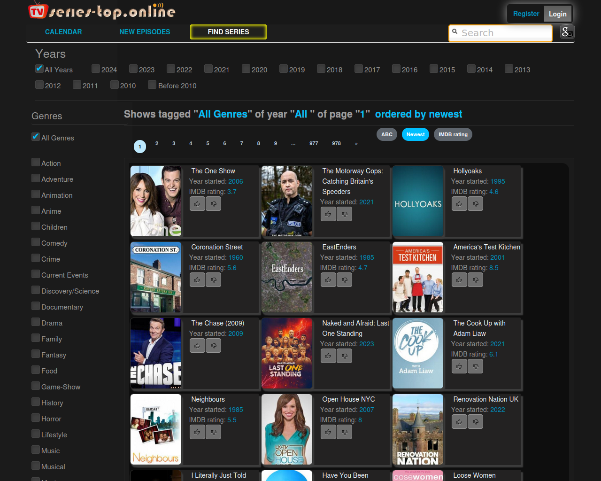Click the Register link
This screenshot has height=481, width=601.
point(526,14)
